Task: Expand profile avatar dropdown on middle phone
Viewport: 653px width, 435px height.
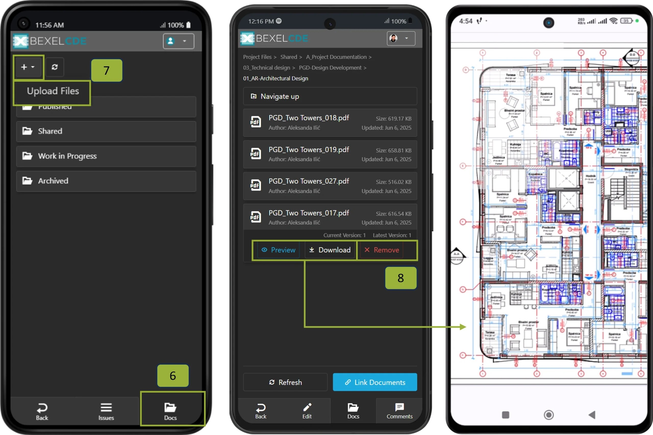Action: pos(401,38)
